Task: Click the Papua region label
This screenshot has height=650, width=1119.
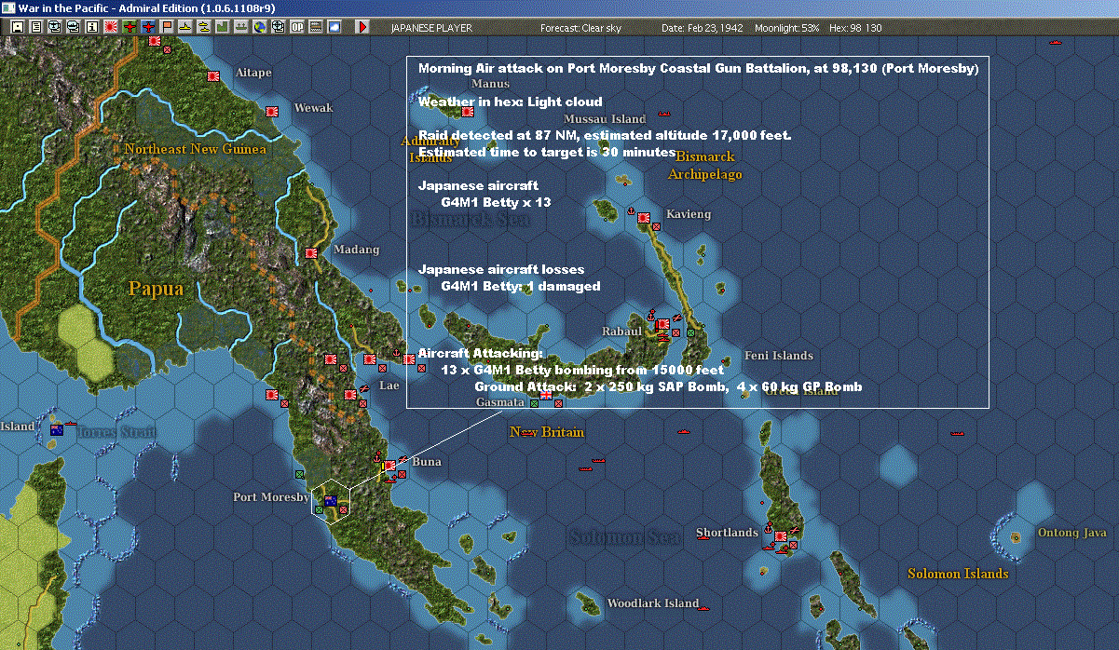Action: pos(156,289)
